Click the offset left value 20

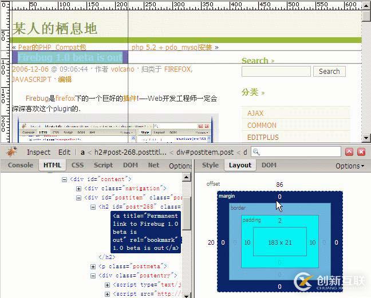211,242
